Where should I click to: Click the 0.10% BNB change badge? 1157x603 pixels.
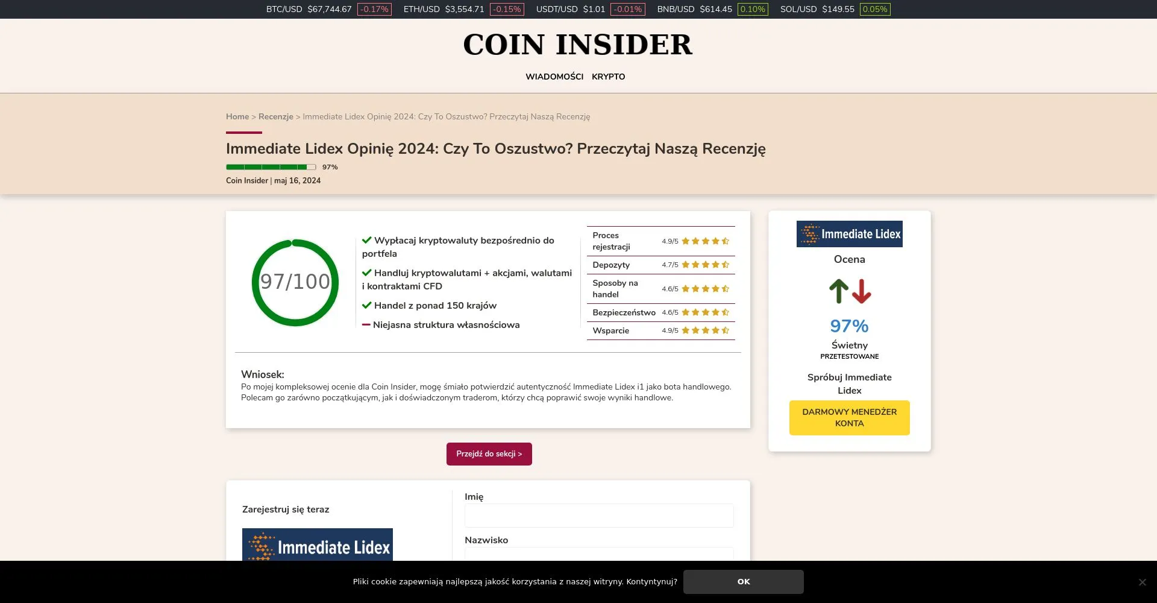(753, 9)
